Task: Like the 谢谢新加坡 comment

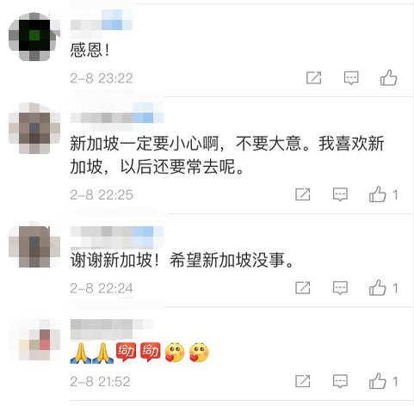Action: pyautogui.click(x=378, y=287)
